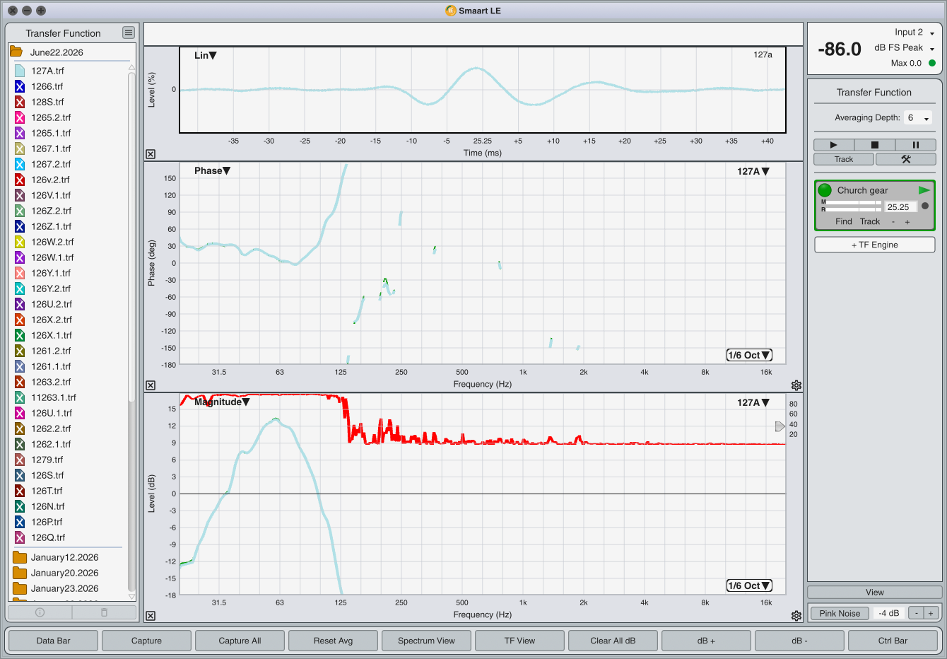Toggle delay Track button at top
Viewport: 947px width, 659px height.
[844, 159]
